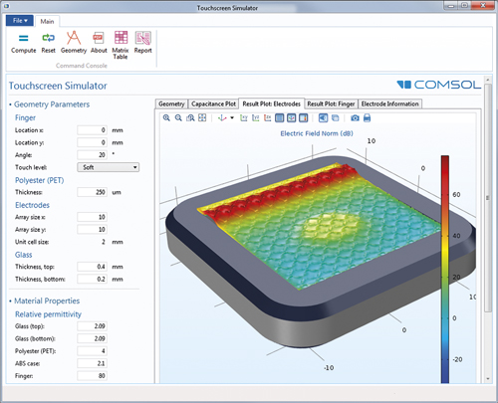Click the COMSOL logo
The image size is (498, 403).
pos(439,85)
